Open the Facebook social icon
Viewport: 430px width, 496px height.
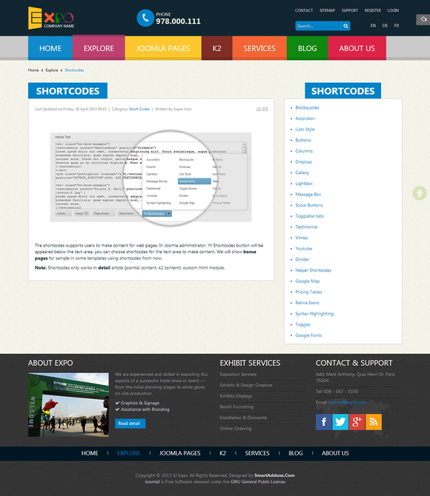[x=323, y=422]
